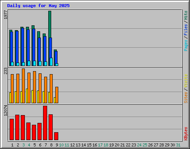Click the cyan pages bar for day 8

coord(51,62)
